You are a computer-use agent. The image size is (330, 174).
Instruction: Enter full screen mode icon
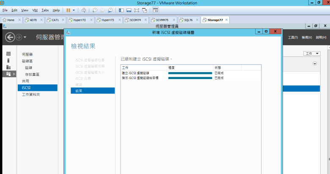137,10
